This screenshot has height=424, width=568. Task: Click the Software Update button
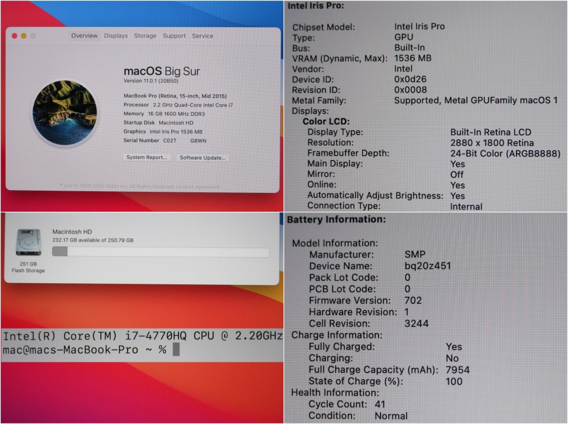click(202, 158)
